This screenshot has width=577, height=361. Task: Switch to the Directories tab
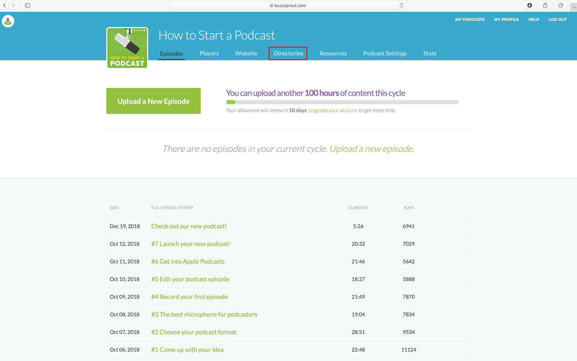pos(288,53)
